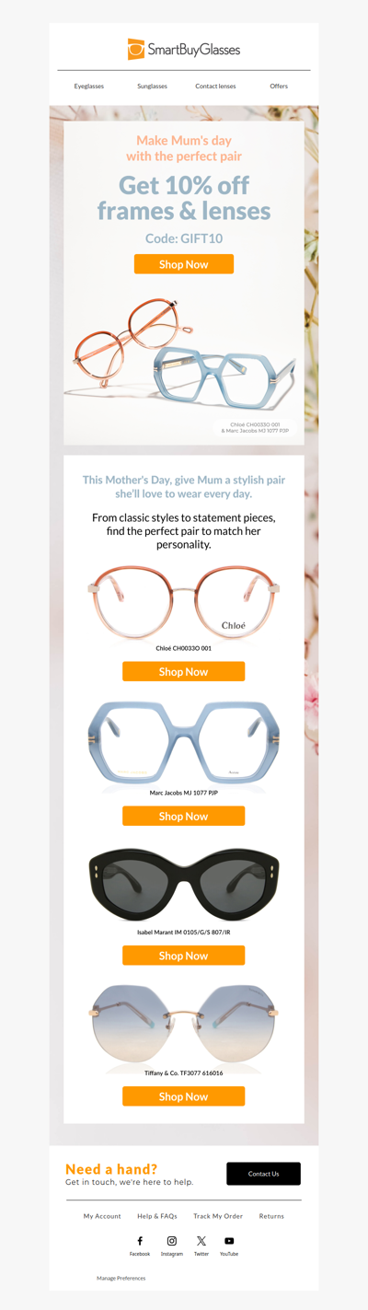Select the Eyeglasses menu item
Image resolution: width=368 pixels, height=1310 pixels.
tap(89, 86)
